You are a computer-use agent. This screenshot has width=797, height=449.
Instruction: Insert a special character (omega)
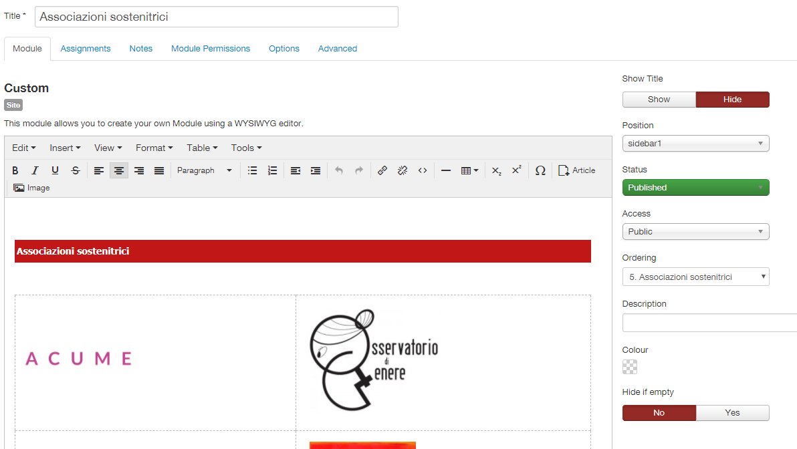pyautogui.click(x=540, y=170)
